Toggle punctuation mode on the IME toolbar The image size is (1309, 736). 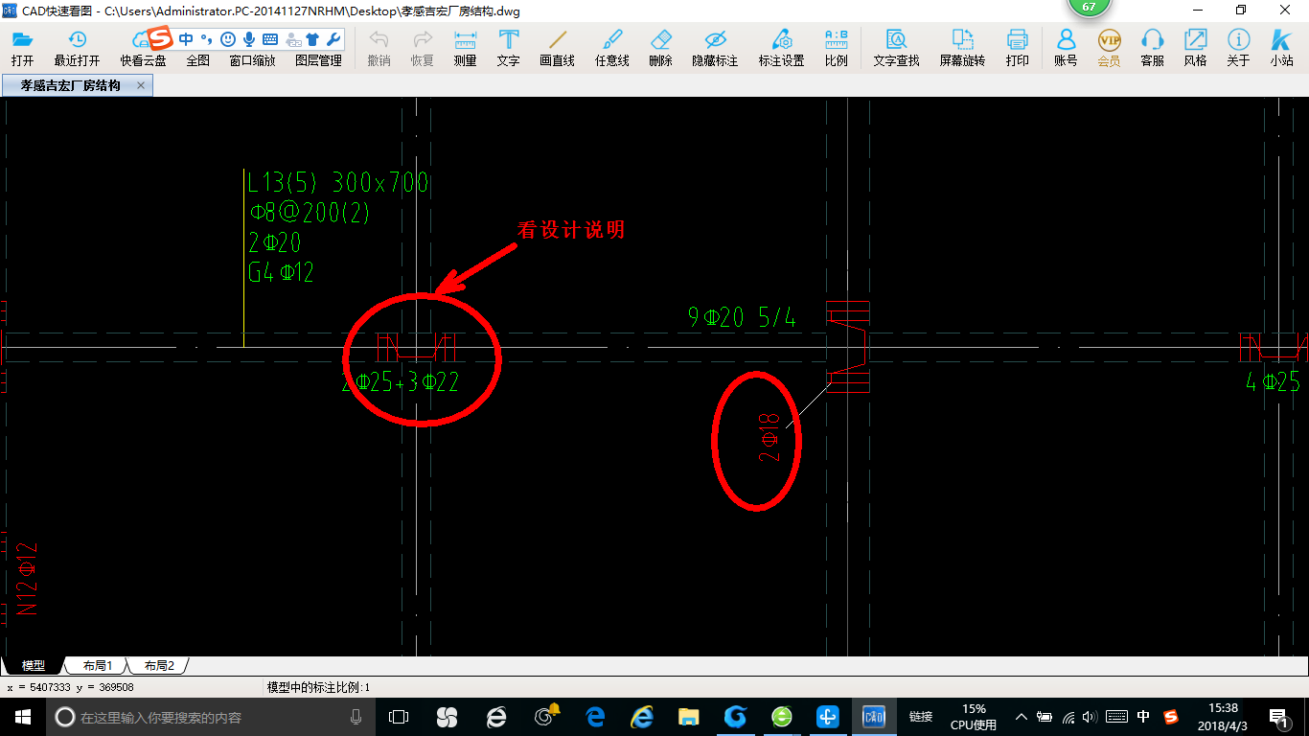[x=206, y=39]
